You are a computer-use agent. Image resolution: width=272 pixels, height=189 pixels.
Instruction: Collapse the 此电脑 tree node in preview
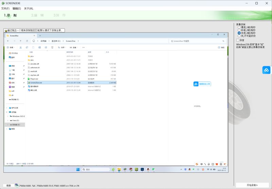click(7, 112)
